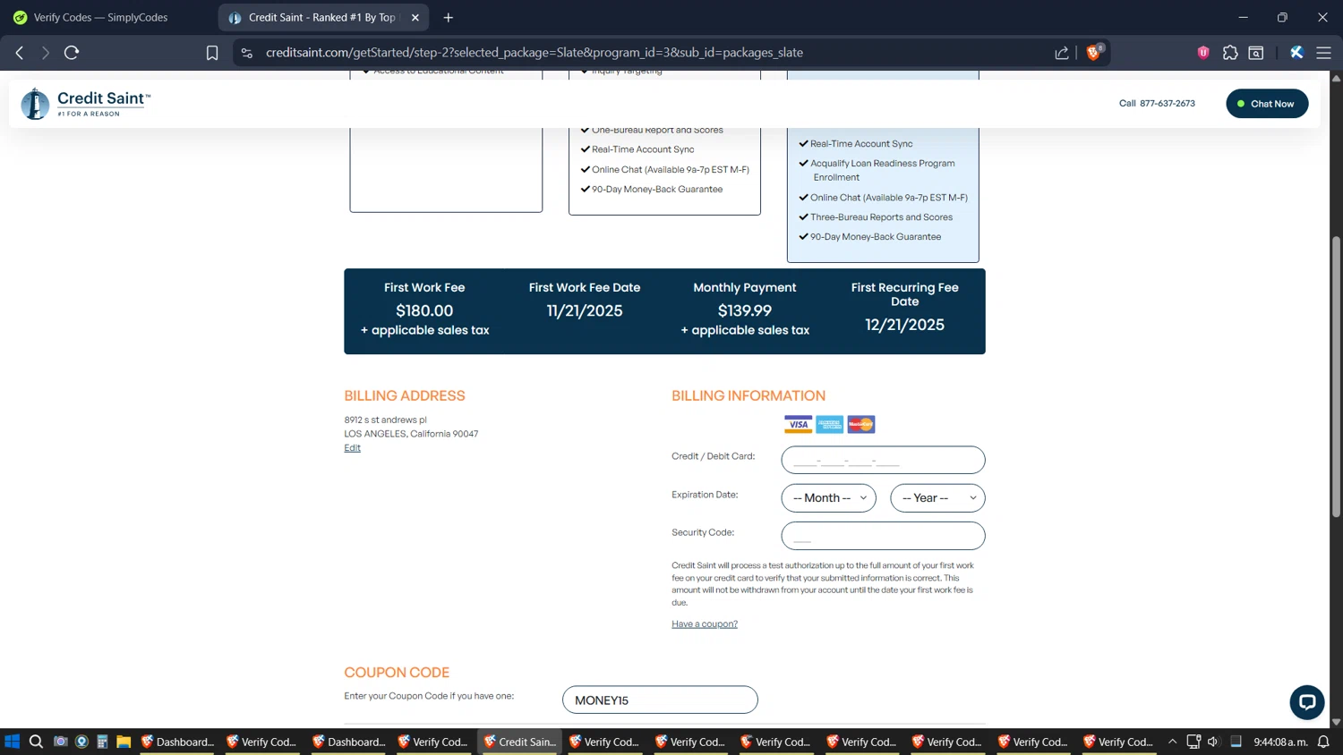Focus the Credit / Debit Card field

coord(883,460)
